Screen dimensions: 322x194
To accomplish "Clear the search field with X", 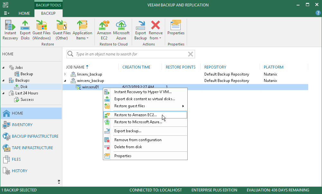I will (191, 54).
